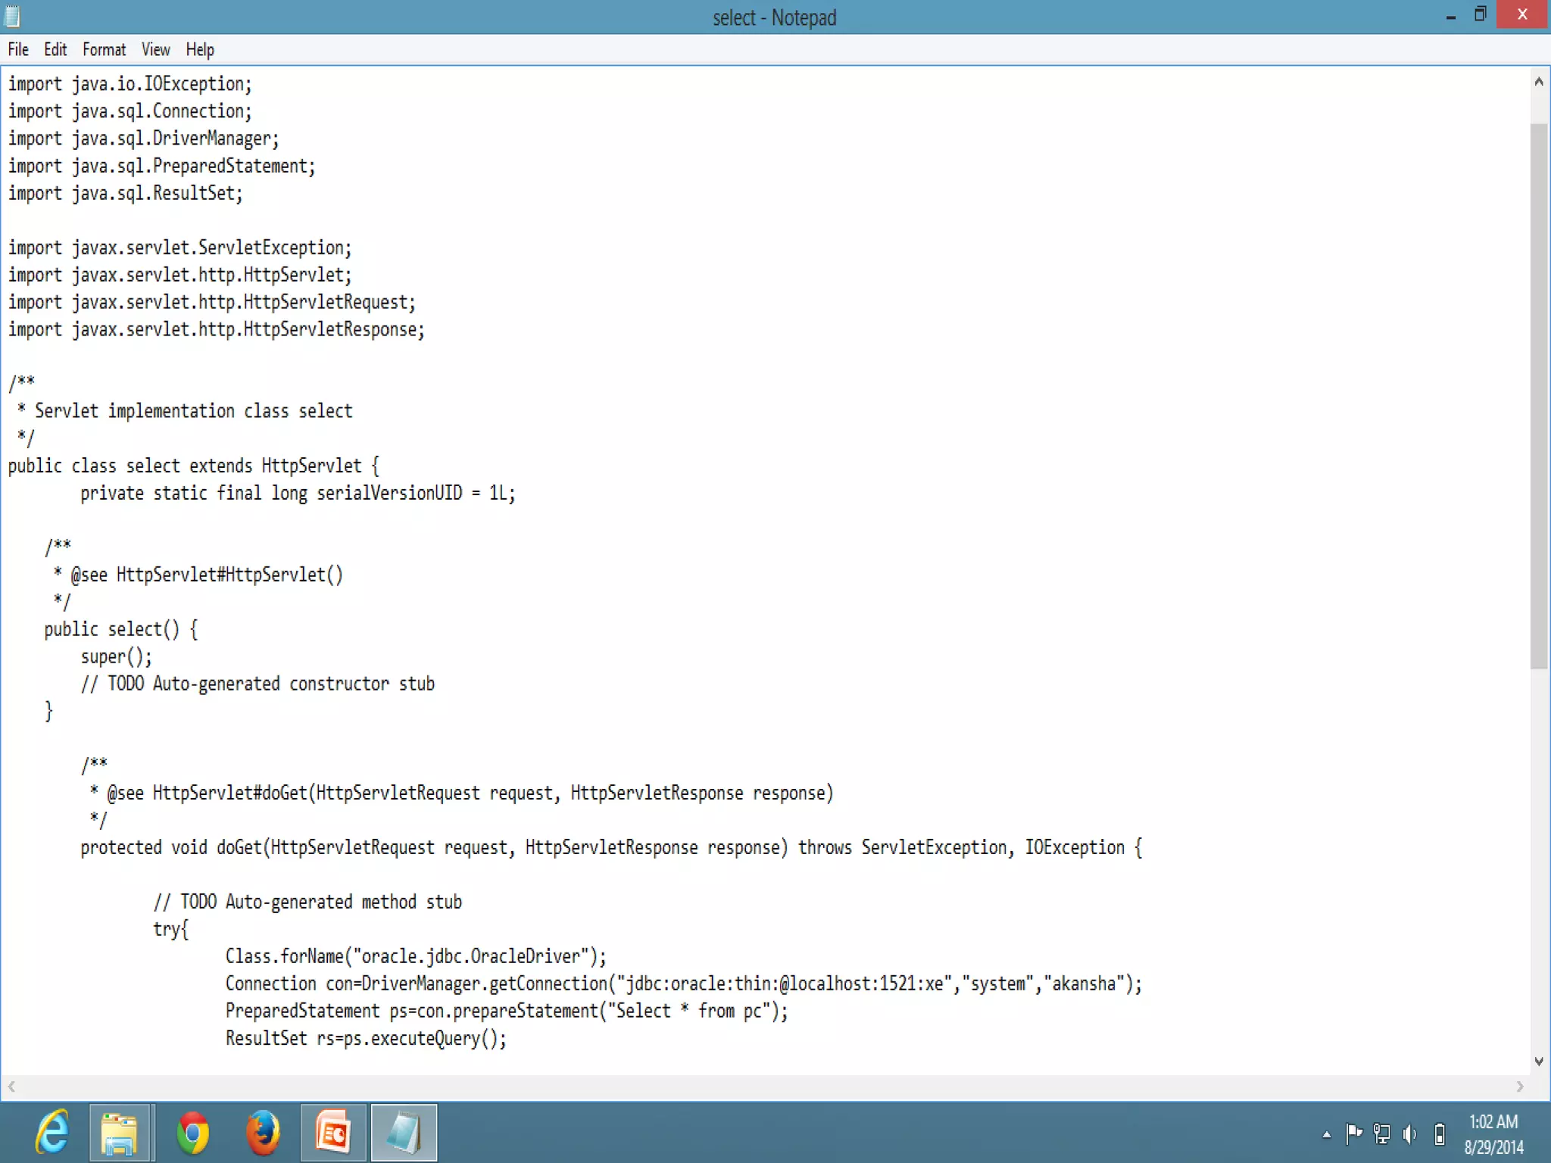Click the Action Center flag icon
This screenshot has height=1163, width=1551.
(x=1354, y=1133)
